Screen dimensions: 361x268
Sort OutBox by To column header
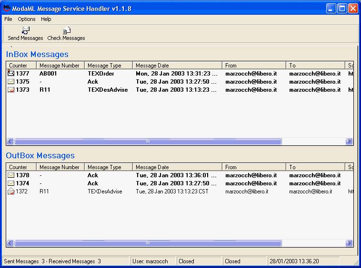point(315,167)
